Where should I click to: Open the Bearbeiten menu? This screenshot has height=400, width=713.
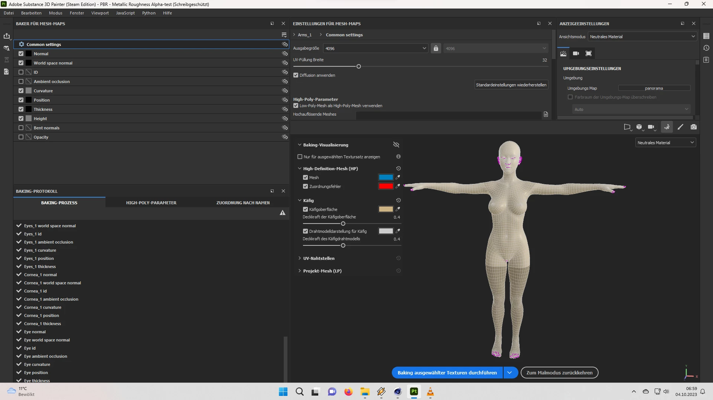[x=31, y=13]
